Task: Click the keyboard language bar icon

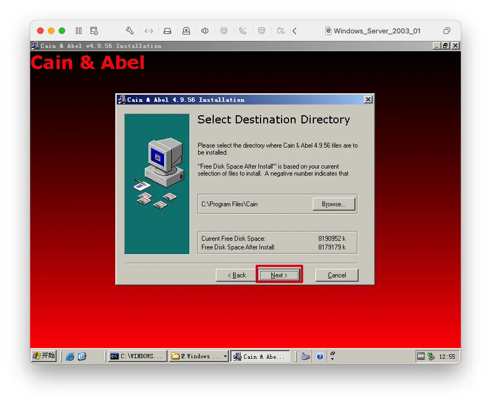Action: (x=305, y=357)
